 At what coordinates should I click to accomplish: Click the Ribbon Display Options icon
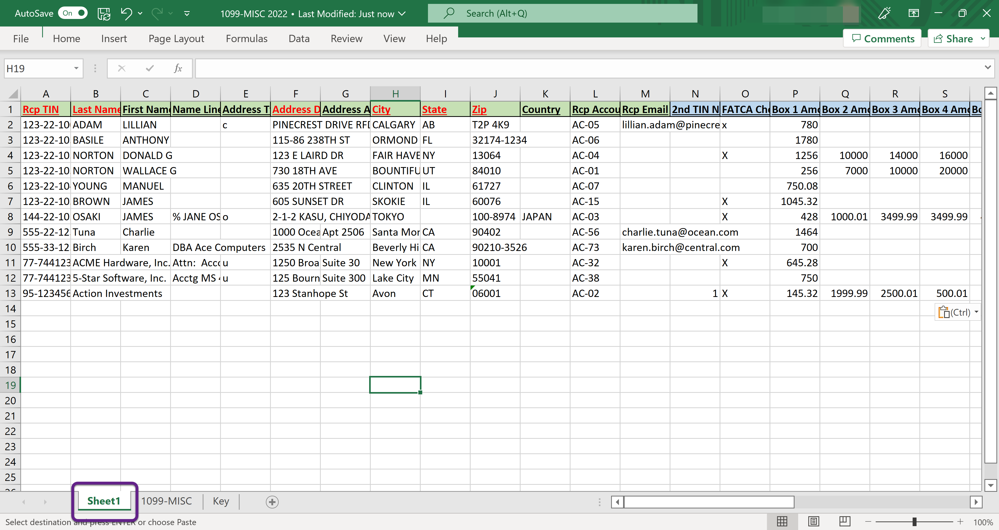pyautogui.click(x=913, y=14)
